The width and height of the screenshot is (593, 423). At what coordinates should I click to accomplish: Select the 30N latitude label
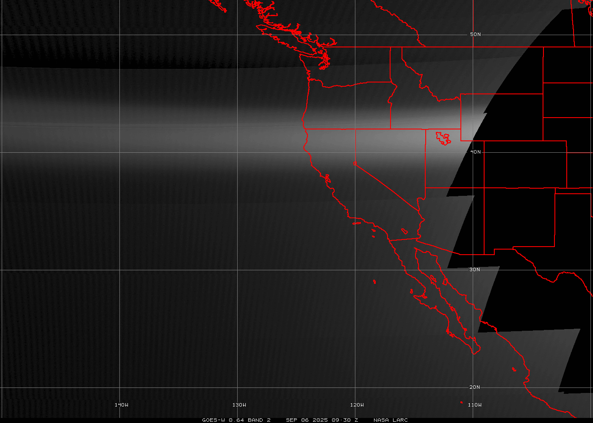(x=474, y=269)
